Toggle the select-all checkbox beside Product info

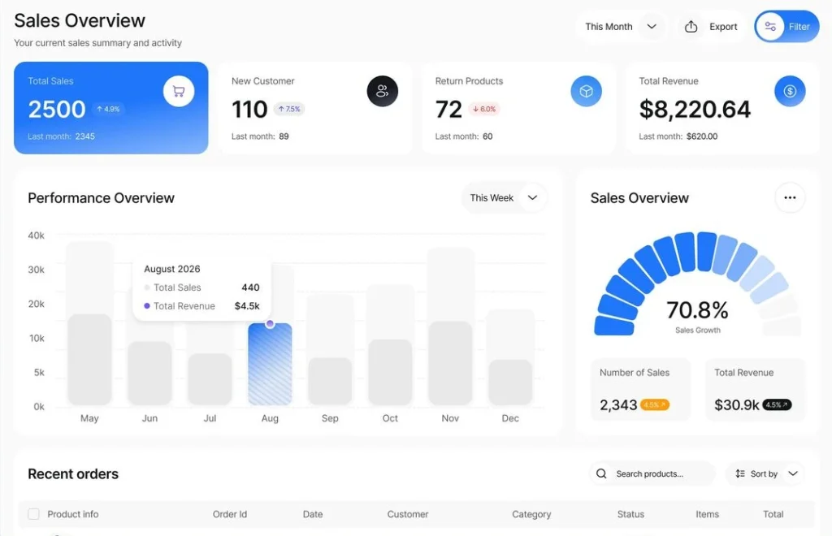tap(33, 514)
